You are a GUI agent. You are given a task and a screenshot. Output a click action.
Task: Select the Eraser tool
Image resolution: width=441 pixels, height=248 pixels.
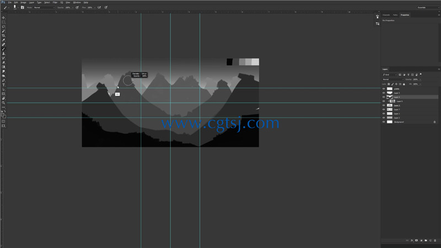pos(3,62)
